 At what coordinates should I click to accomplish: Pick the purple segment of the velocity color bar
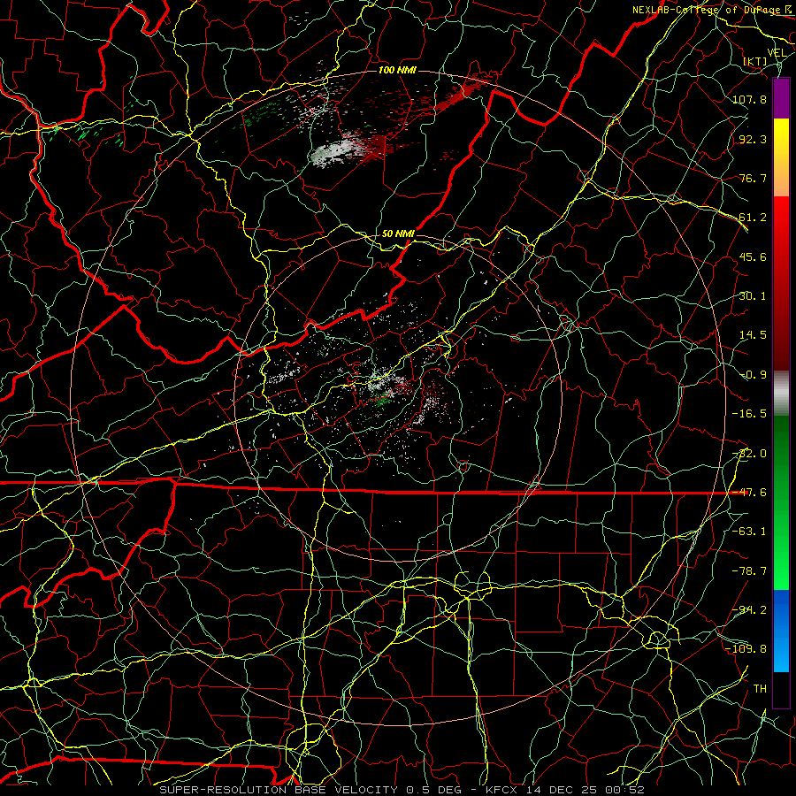coord(781,98)
